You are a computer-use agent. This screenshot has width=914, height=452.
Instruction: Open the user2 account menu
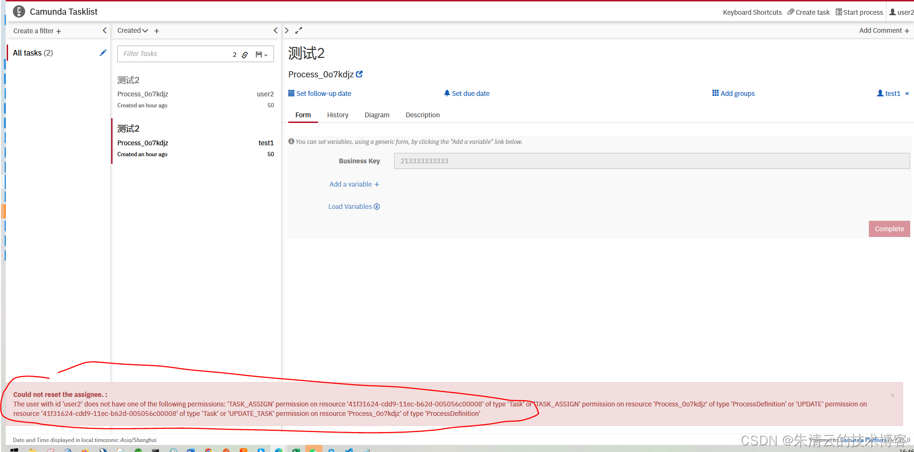[901, 12]
